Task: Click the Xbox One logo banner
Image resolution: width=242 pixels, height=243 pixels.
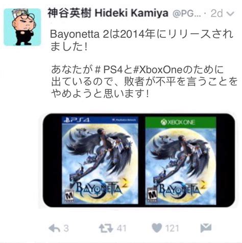Action: [181, 122]
